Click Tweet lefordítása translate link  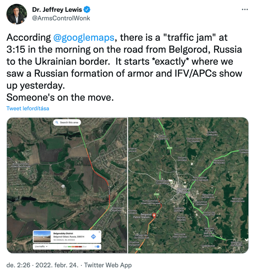28,108
